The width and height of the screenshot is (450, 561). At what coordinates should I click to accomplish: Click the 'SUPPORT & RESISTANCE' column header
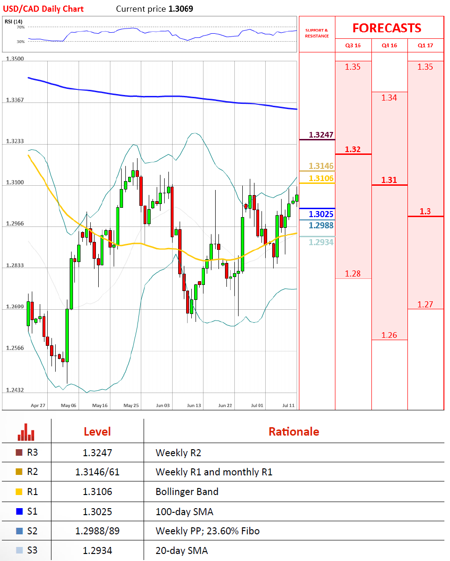[317, 33]
